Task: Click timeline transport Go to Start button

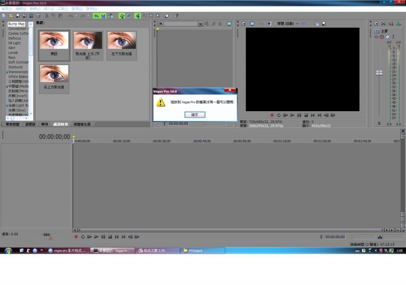Action: pos(117,237)
